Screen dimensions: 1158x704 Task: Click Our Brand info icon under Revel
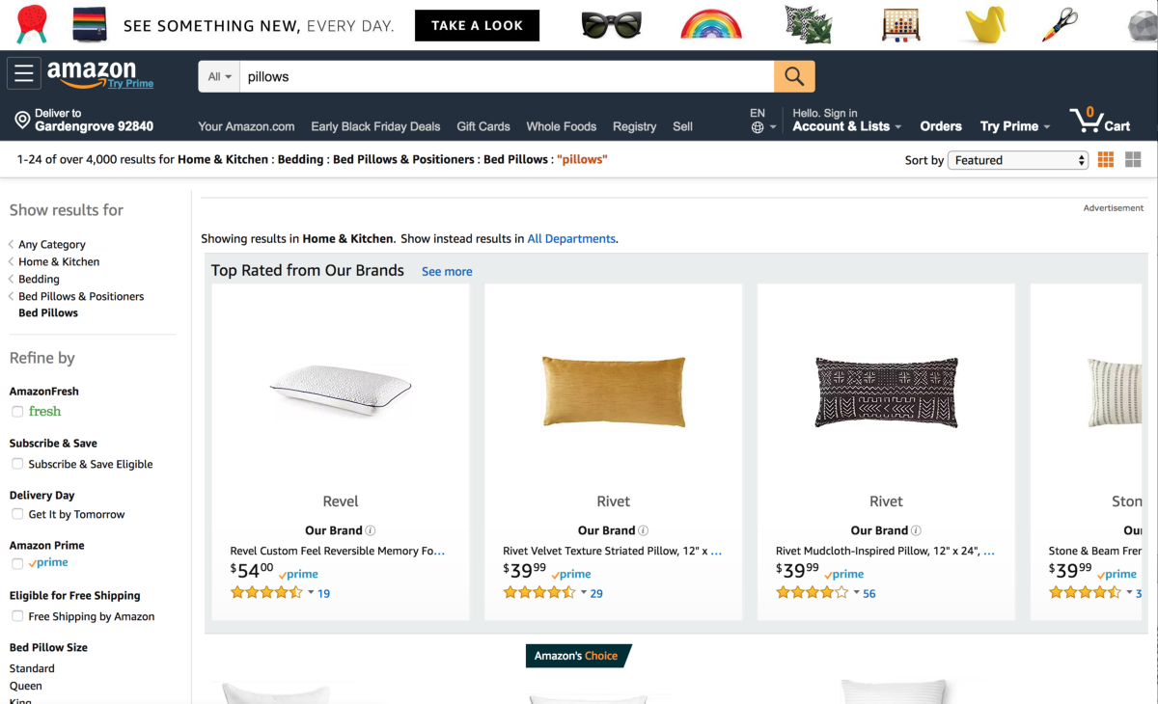(x=371, y=530)
